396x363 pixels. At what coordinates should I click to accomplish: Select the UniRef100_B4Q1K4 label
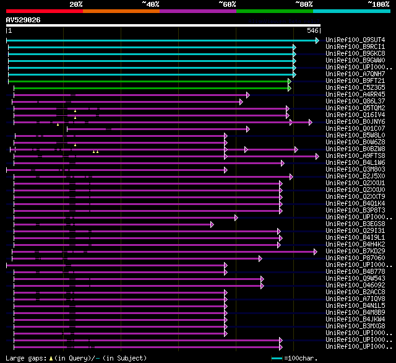point(355,204)
